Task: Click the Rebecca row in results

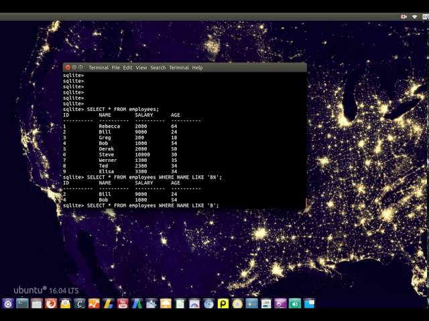Action: [120, 126]
